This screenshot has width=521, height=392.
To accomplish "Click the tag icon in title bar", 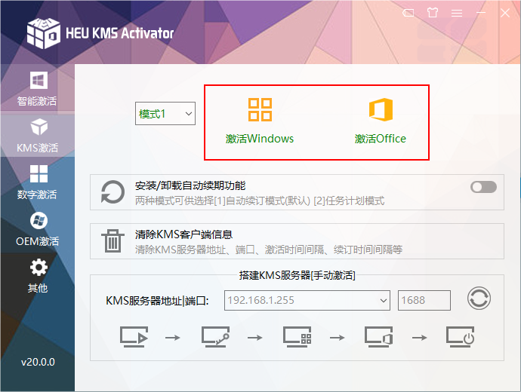I will tap(408, 13).
